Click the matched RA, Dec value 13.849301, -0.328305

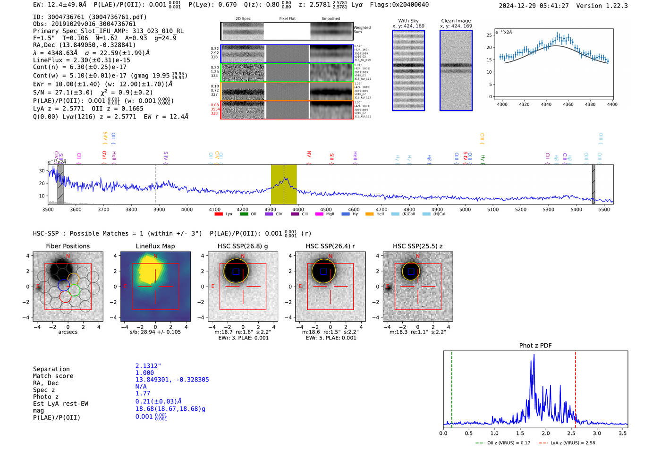[172, 380]
